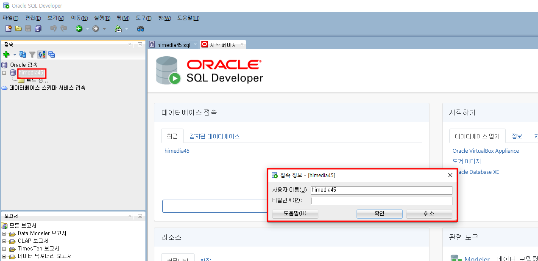Switch to the 시작 페이지 tab
This screenshot has height=261, width=538.
(x=223, y=44)
